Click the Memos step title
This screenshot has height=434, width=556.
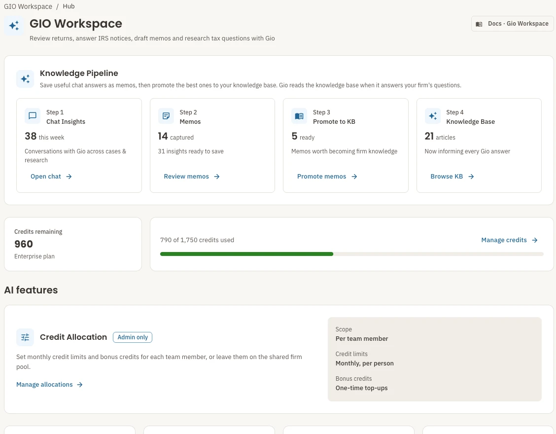click(190, 122)
